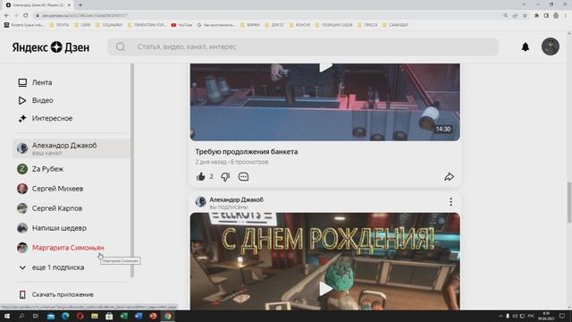Open the Лента feed section
This screenshot has width=572, height=322.
click(35, 82)
